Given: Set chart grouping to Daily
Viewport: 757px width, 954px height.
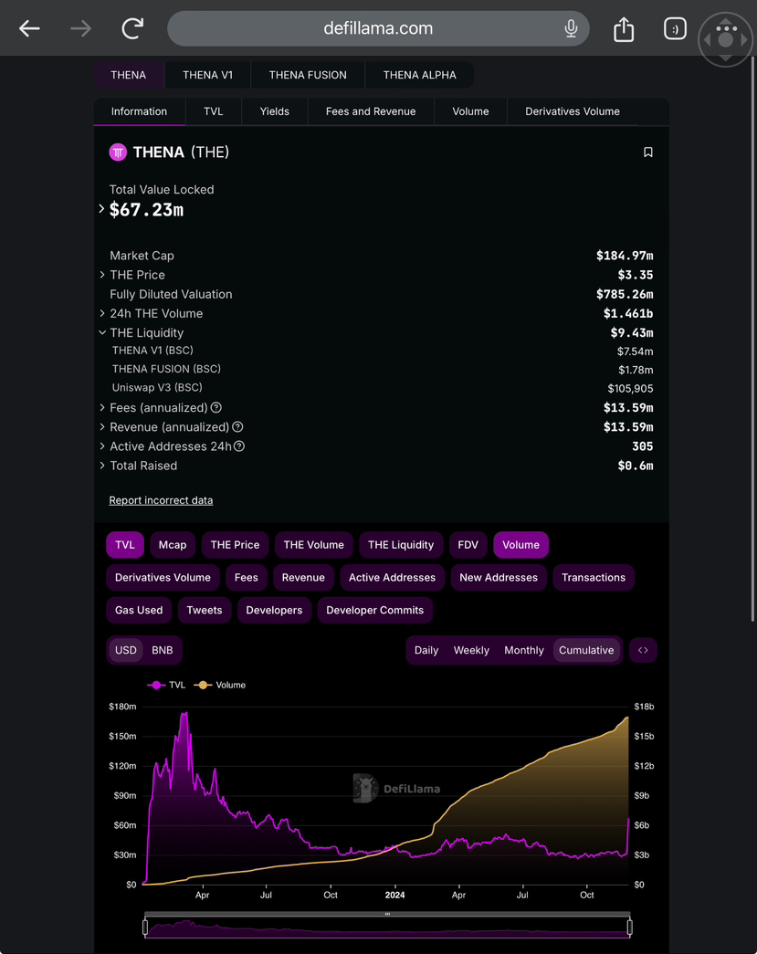Looking at the screenshot, I should 426,650.
